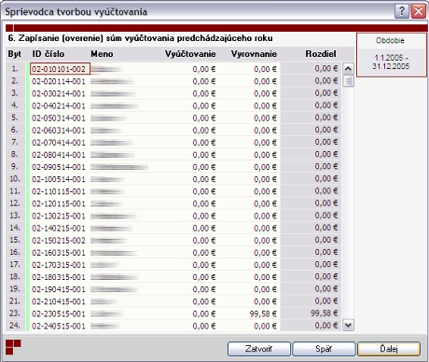This screenshot has width=429, height=362.
Task: Click the Byt column header
Action: click(x=15, y=54)
